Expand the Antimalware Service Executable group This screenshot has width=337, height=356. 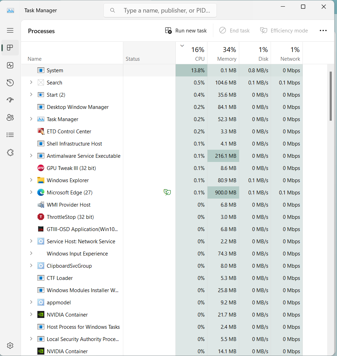click(x=31, y=156)
